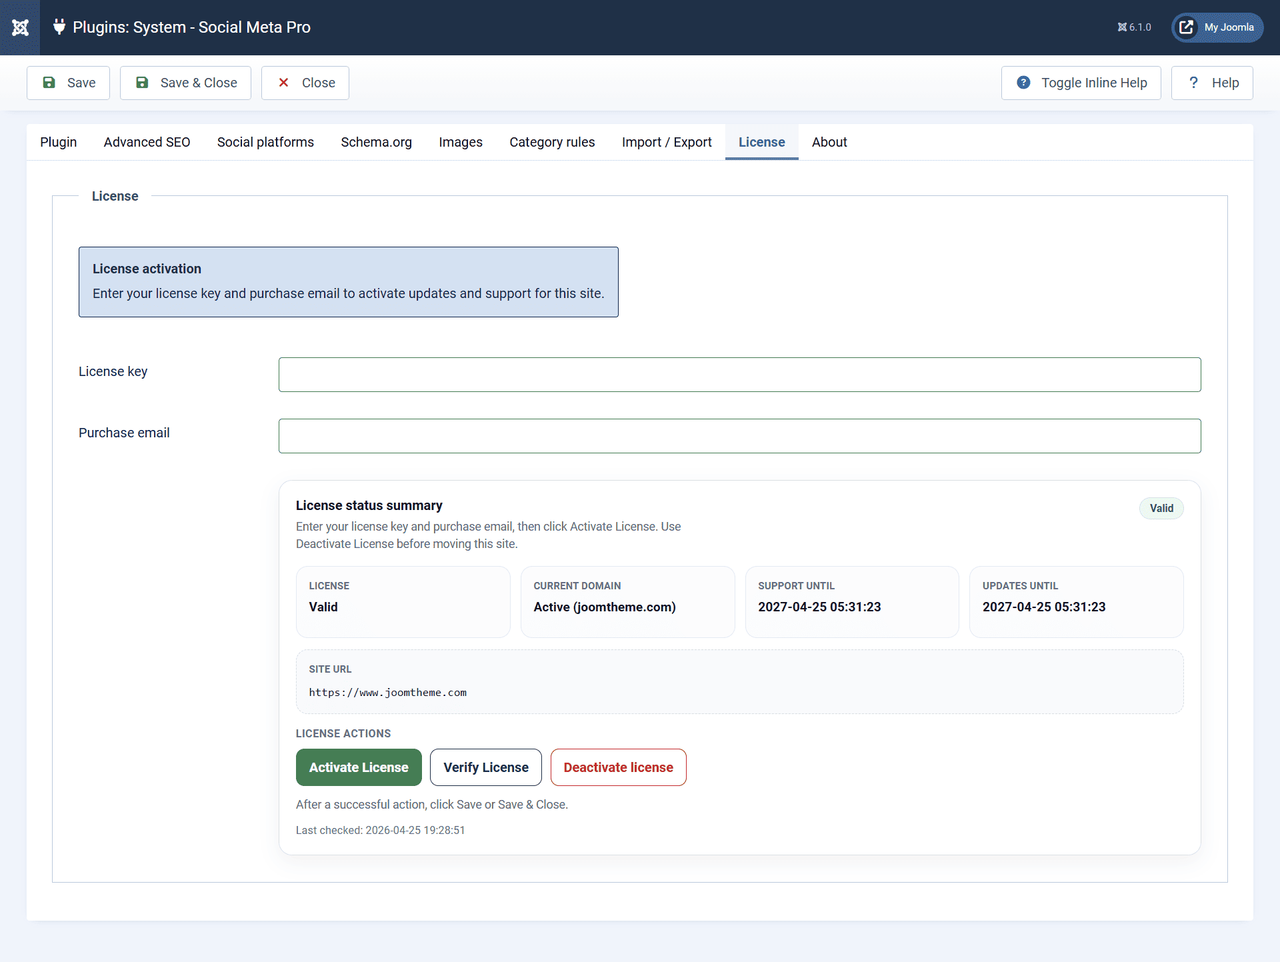Click the green Valid status badge
The width and height of the screenshot is (1280, 962).
click(x=1161, y=508)
